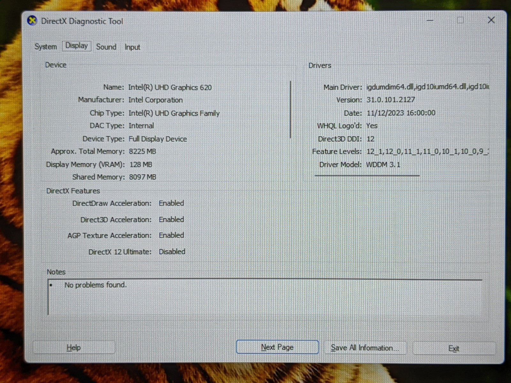Go to the Input tab
The image size is (511, 383).
pos(132,47)
